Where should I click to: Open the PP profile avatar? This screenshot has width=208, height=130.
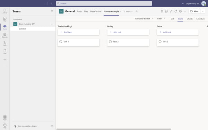[x=203, y=3]
